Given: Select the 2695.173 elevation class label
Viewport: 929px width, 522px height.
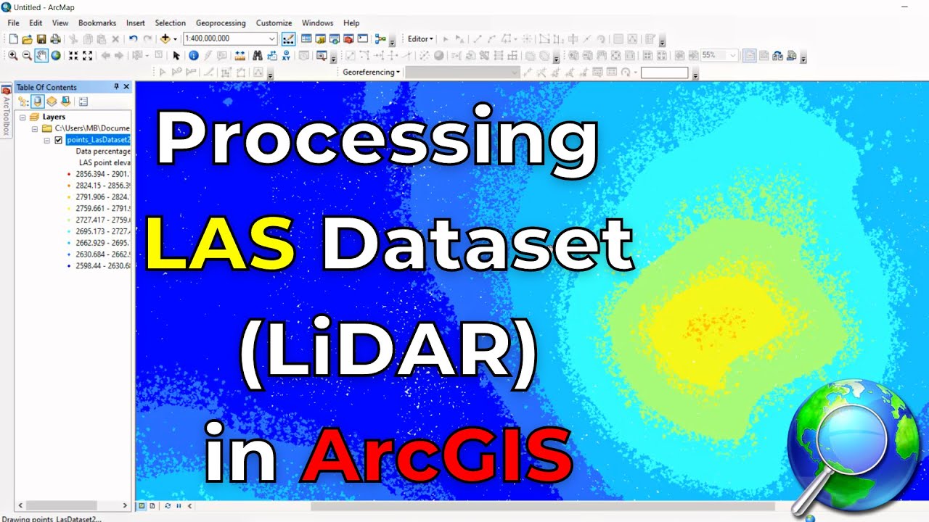Looking at the screenshot, I should 102,231.
